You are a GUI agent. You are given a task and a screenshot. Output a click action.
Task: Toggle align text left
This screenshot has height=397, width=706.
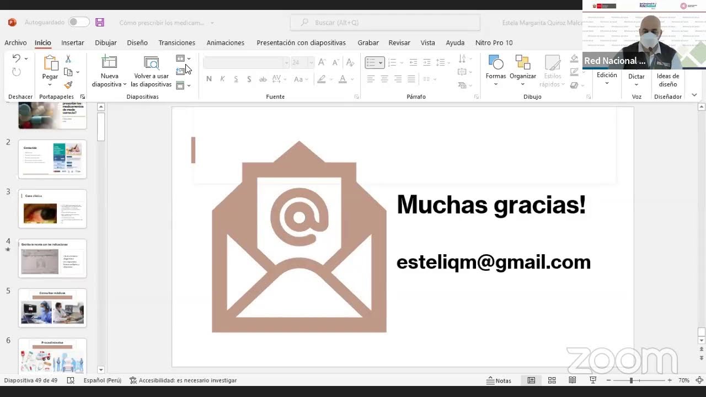[371, 79]
